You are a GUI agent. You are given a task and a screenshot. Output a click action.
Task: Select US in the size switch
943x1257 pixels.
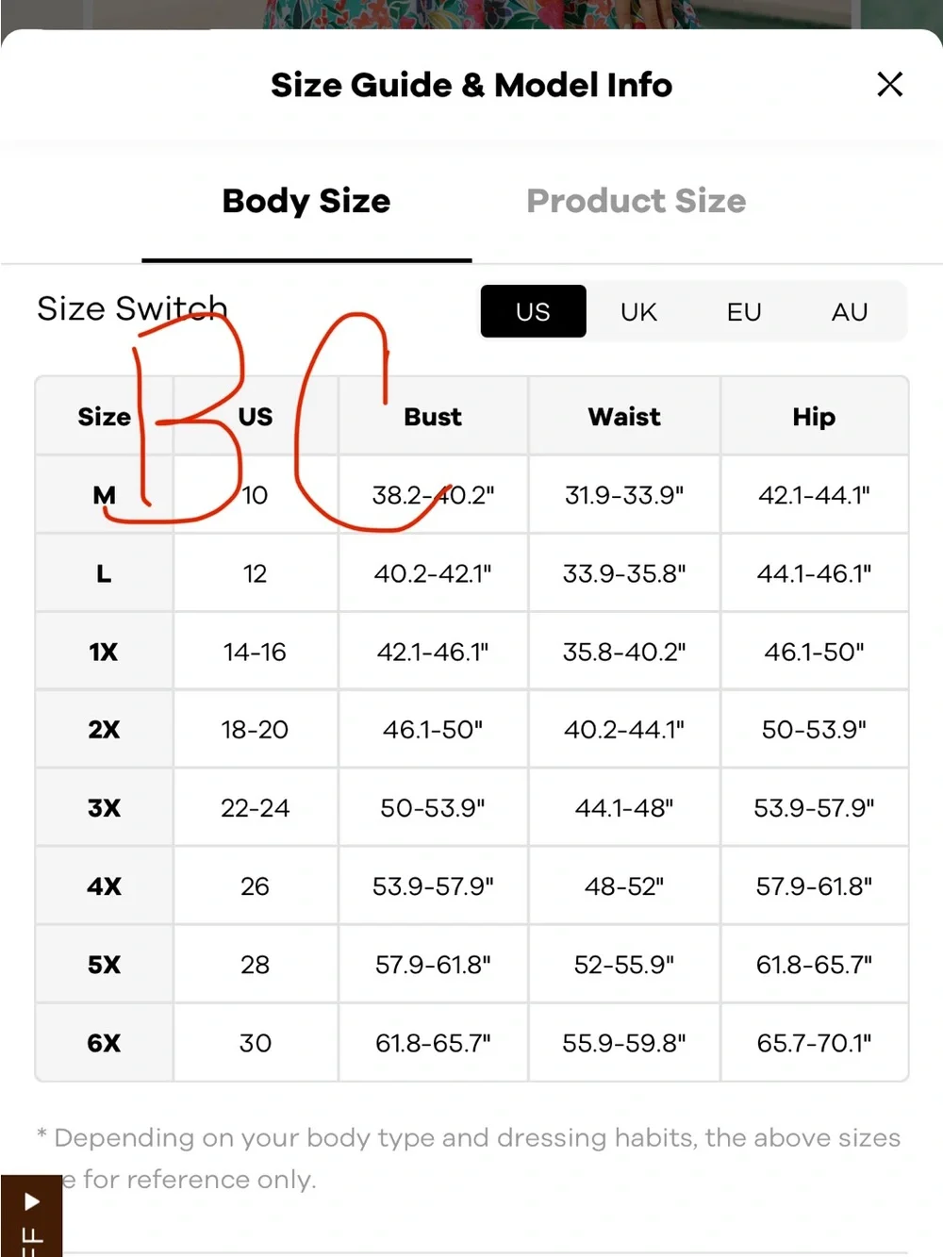(x=533, y=311)
